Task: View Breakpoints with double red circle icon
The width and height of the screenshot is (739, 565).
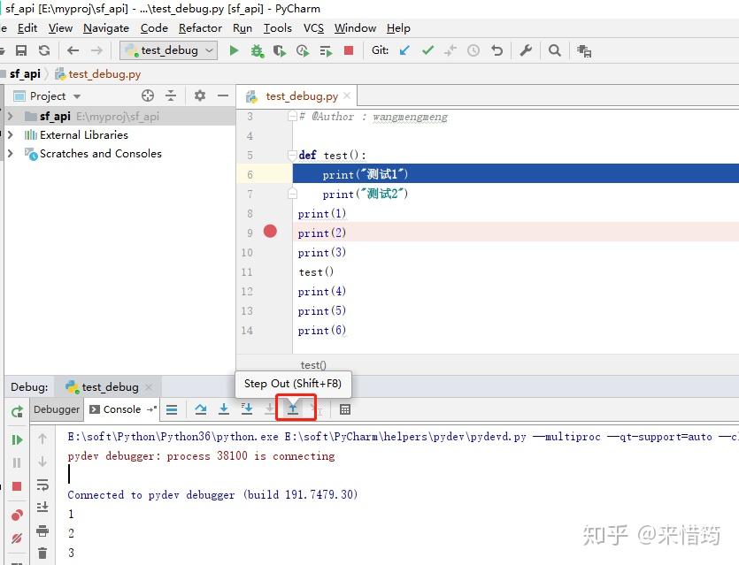Action: coord(17,515)
